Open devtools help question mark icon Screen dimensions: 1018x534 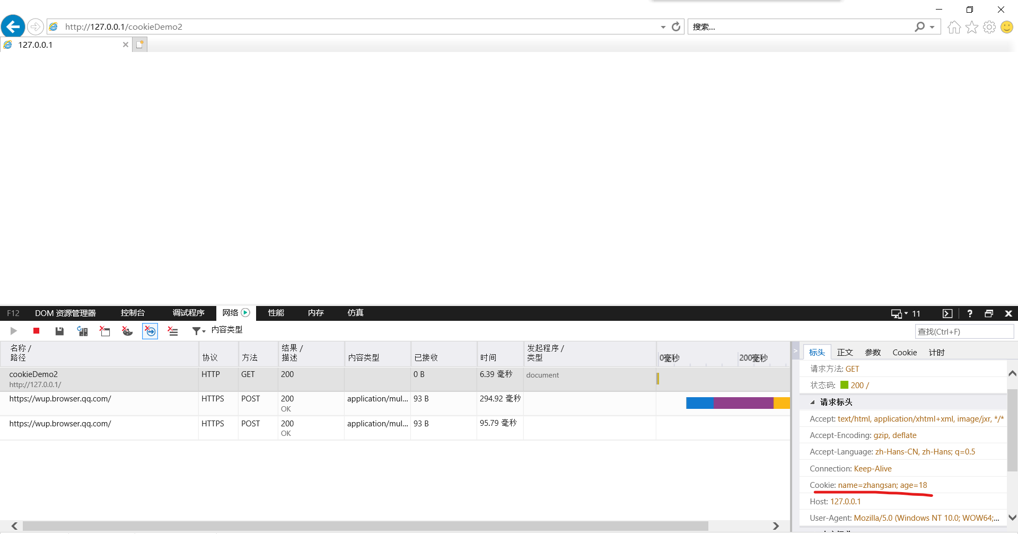(970, 313)
